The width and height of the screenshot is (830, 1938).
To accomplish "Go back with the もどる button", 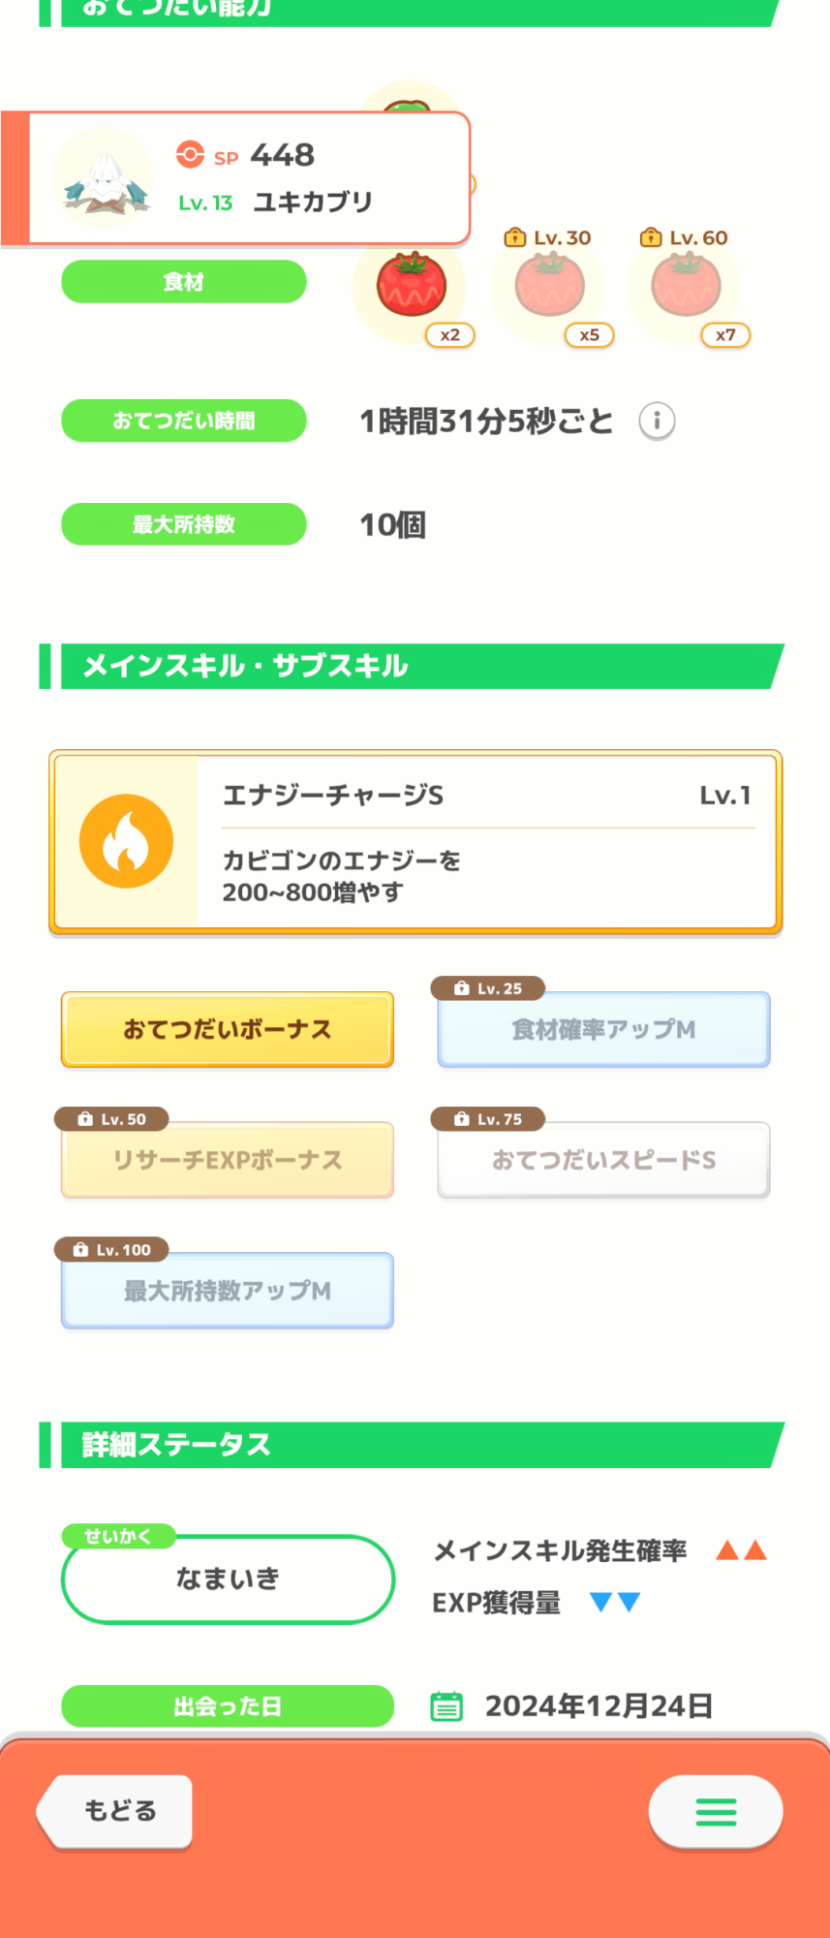I will 115,1810.
